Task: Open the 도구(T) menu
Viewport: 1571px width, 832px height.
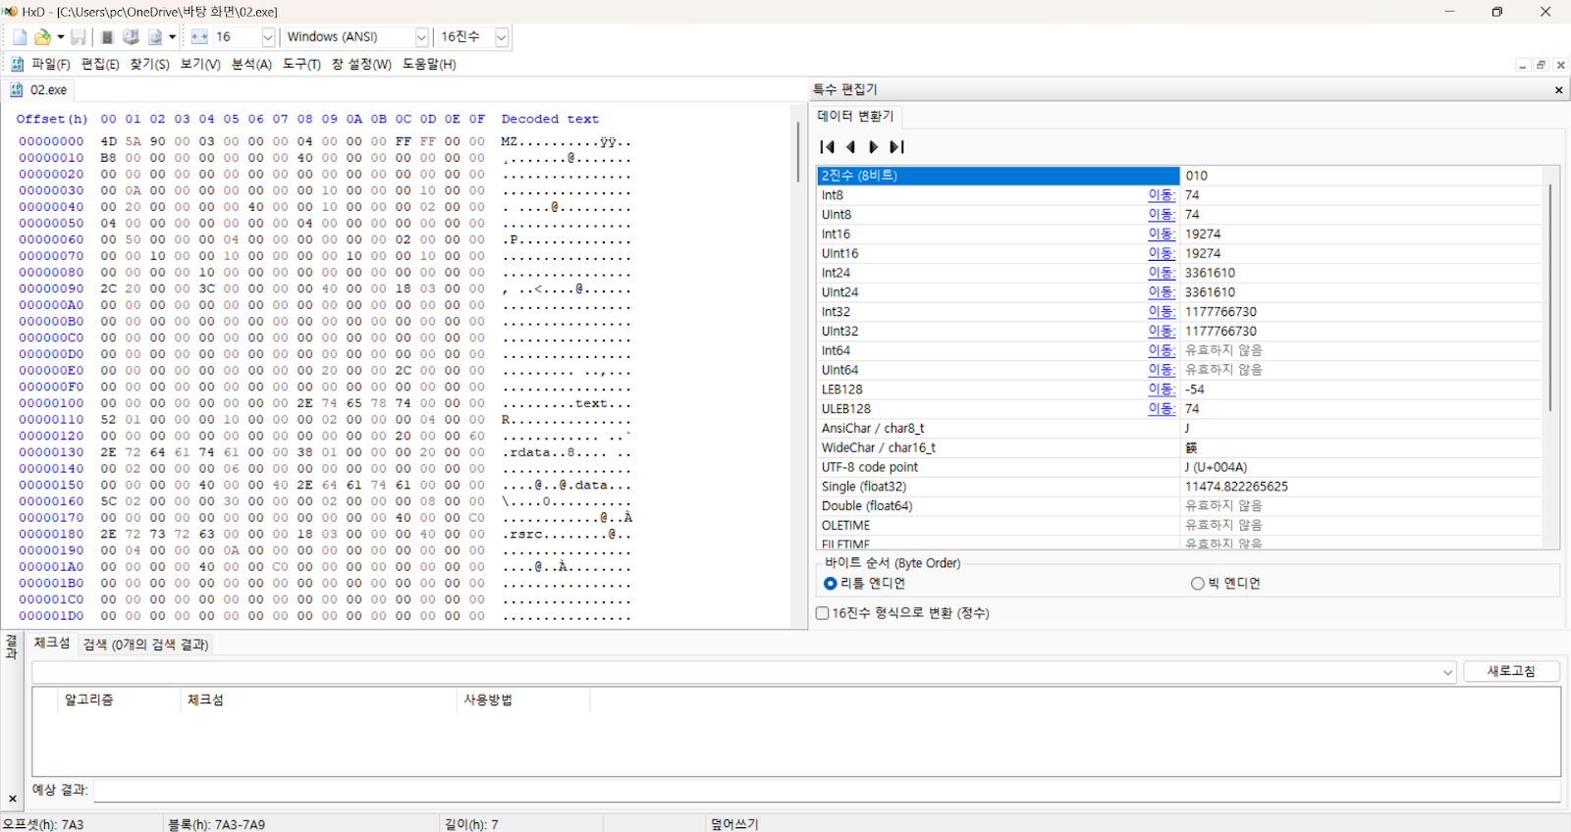Action: point(301,64)
